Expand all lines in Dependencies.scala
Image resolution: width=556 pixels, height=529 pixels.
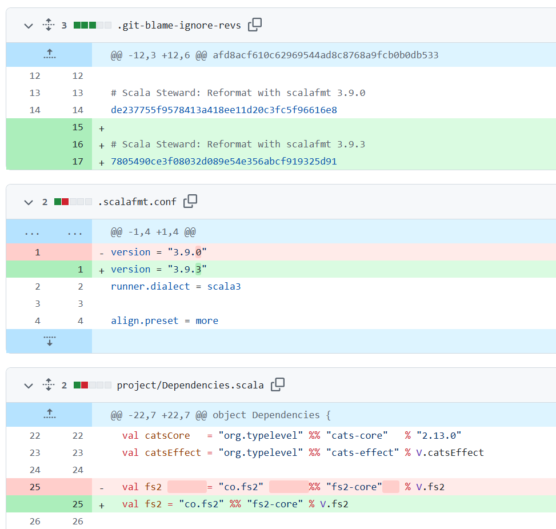[49, 385]
